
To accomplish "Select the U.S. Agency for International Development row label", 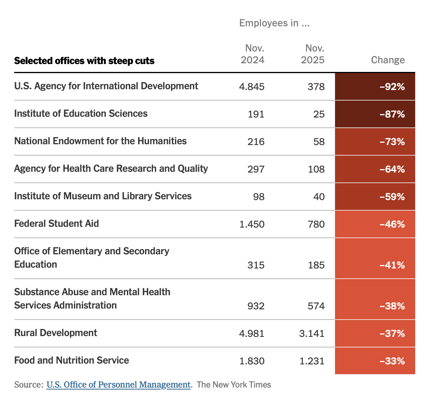I will coord(106,86).
